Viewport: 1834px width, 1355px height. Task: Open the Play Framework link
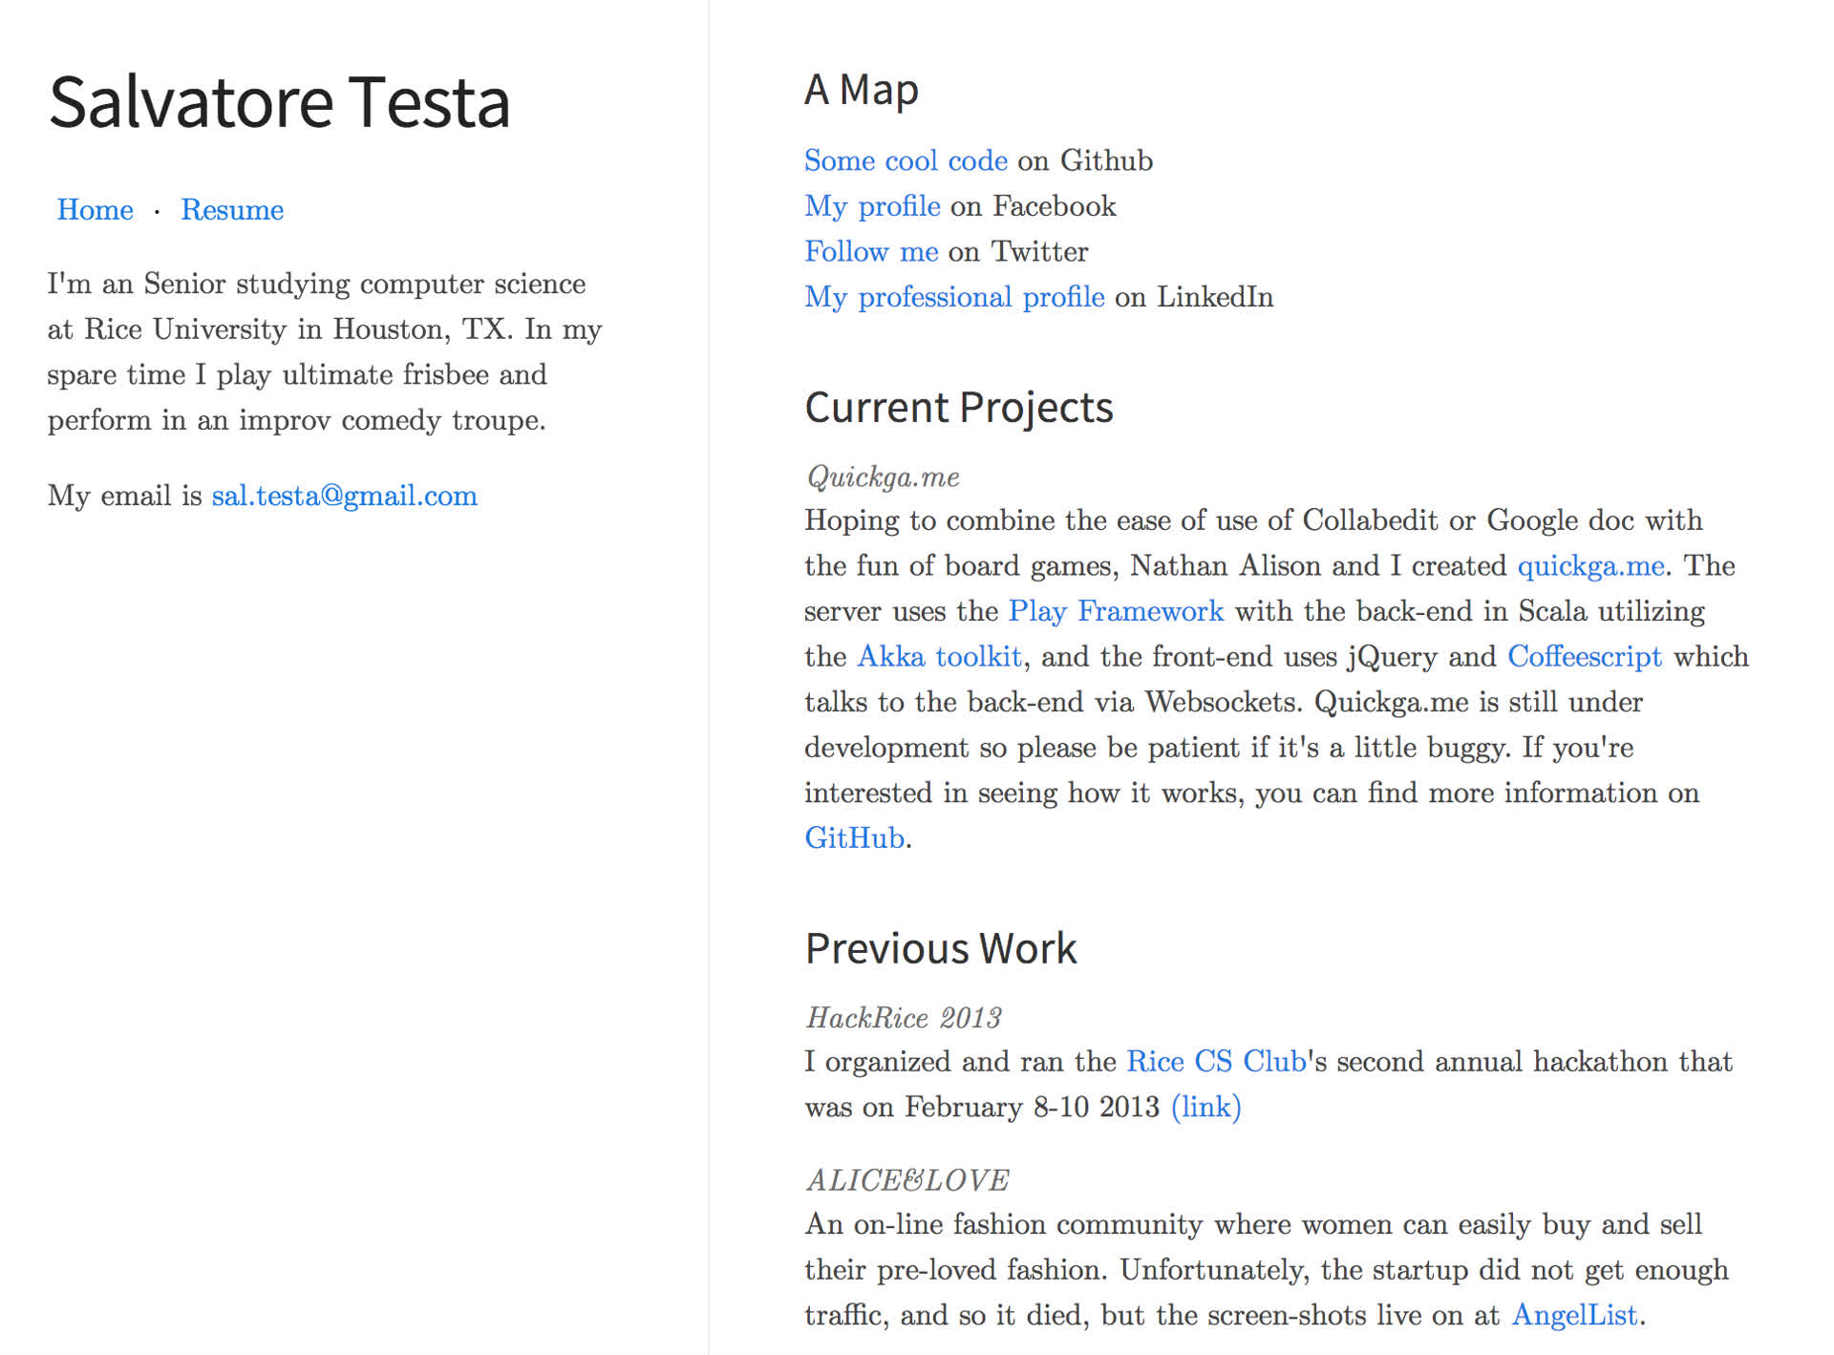1116,611
